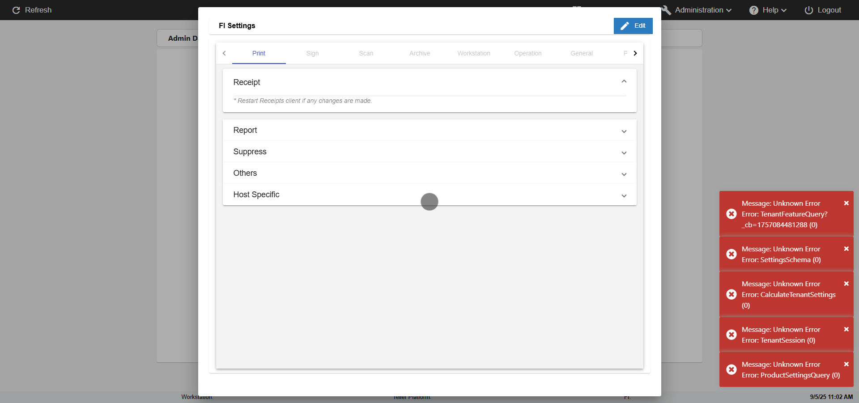
Task: Click the Edit button in FI Settings
Action: [x=633, y=25]
